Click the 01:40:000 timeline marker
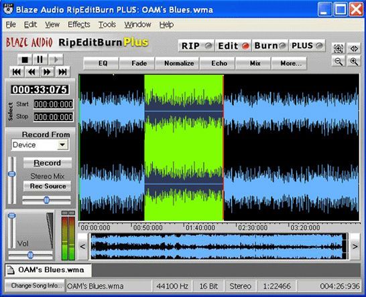 click(200, 227)
